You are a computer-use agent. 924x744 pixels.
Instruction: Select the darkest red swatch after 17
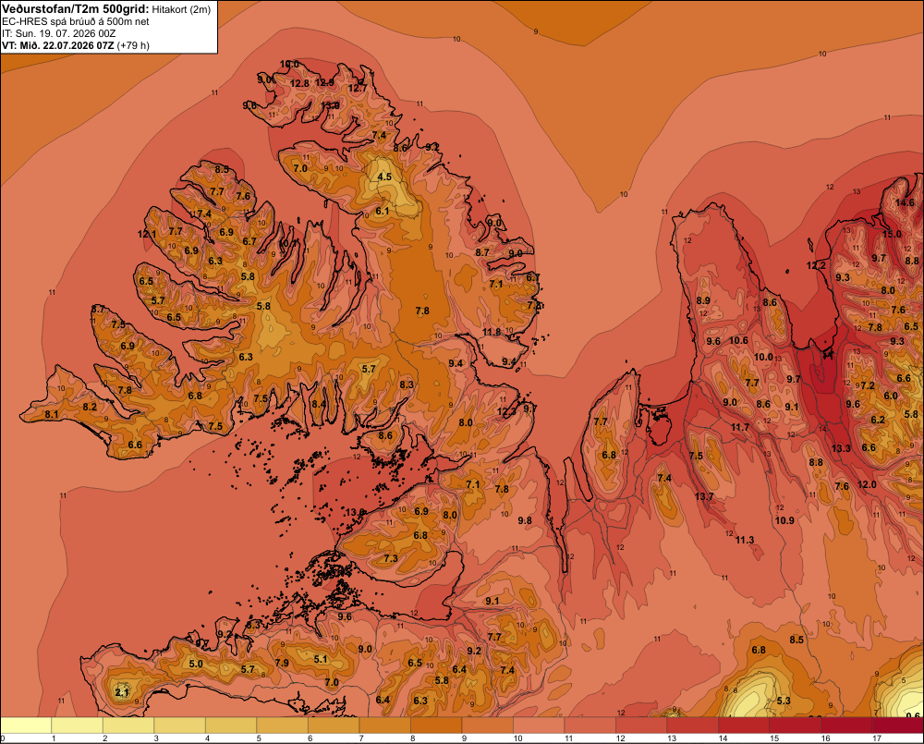pyautogui.click(x=898, y=726)
